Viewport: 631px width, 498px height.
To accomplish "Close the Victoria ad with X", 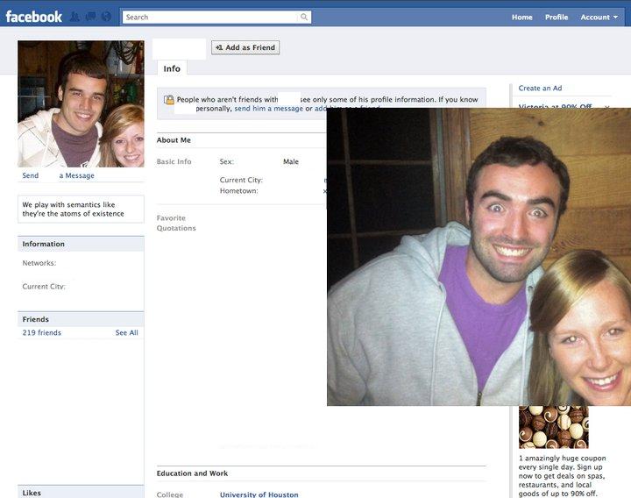I will coord(606,107).
